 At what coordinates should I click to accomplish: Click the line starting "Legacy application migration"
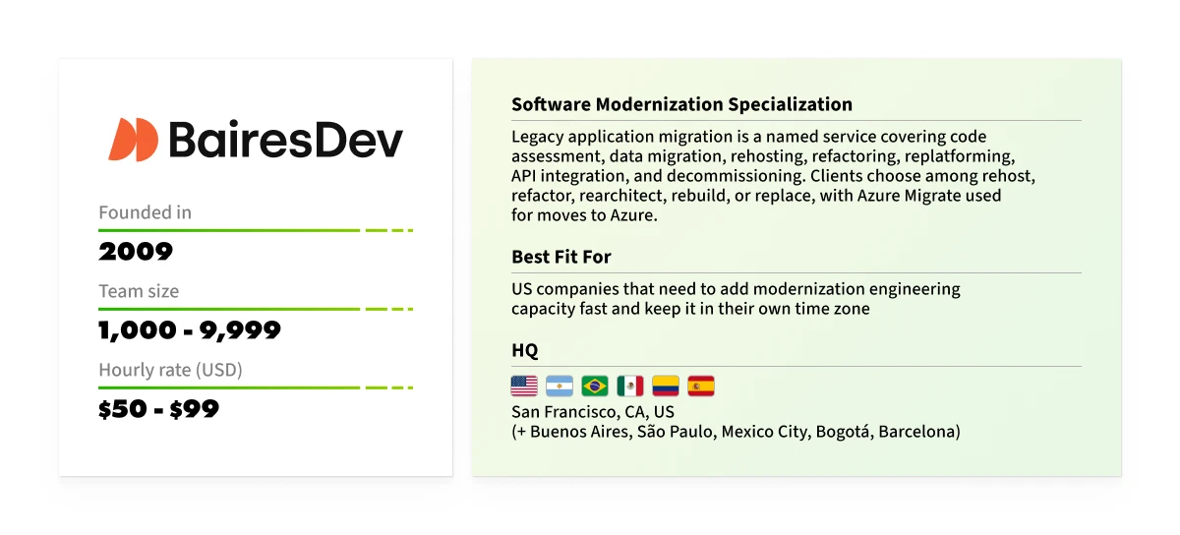tap(748, 137)
